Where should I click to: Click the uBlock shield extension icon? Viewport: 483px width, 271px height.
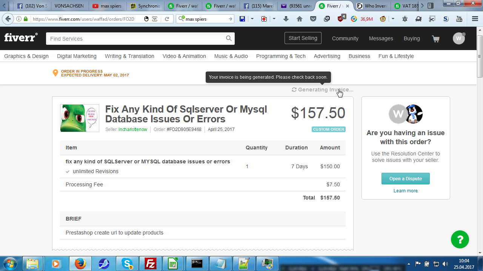[341, 18]
